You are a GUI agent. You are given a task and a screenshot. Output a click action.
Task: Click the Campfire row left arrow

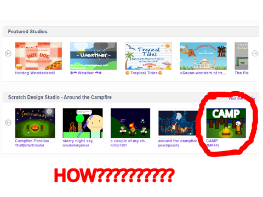[x=8, y=123]
